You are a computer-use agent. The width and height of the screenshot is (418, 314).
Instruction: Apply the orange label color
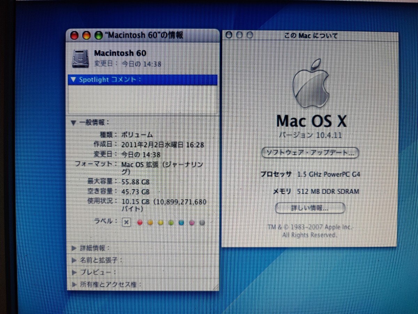(150, 223)
